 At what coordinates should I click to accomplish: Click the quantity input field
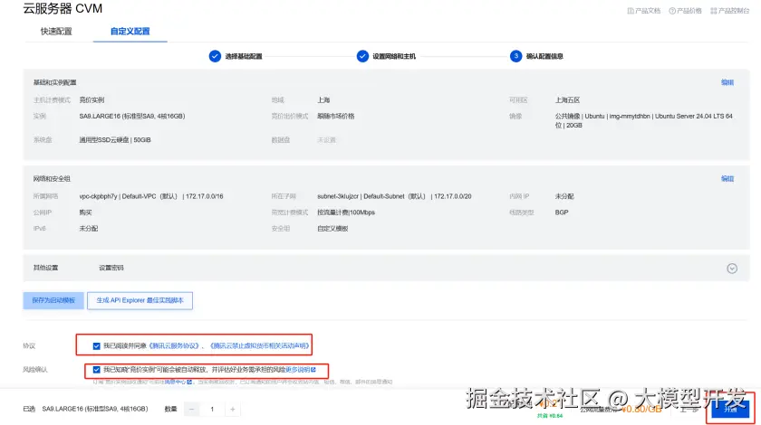[x=212, y=410]
